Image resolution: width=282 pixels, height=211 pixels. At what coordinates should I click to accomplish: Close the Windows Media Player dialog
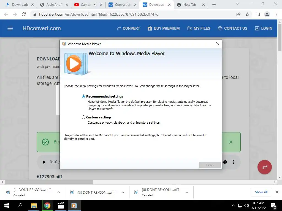[x=218, y=44]
